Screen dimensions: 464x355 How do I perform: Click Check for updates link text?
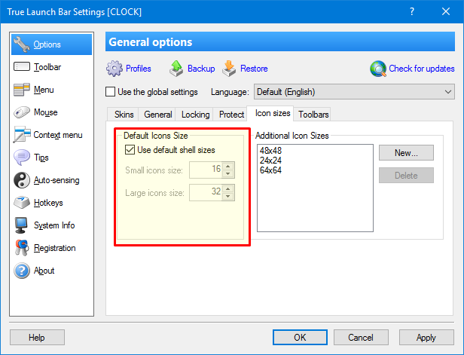(x=421, y=69)
